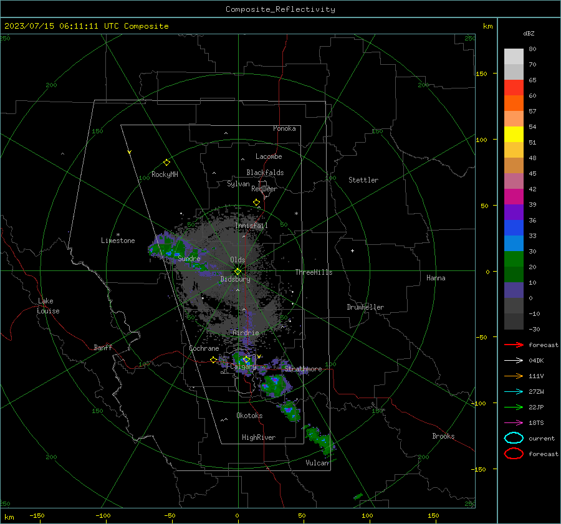
Task: Click the yellow radar-site diamond near Olds
Action: (x=237, y=272)
